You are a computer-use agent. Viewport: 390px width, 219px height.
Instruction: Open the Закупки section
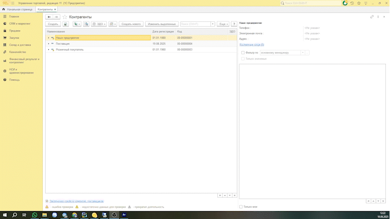tap(14, 38)
